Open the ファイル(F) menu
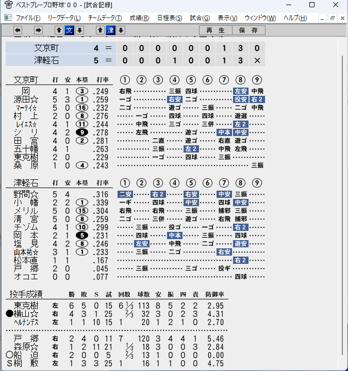This screenshot has width=348, height=371. 28,18
